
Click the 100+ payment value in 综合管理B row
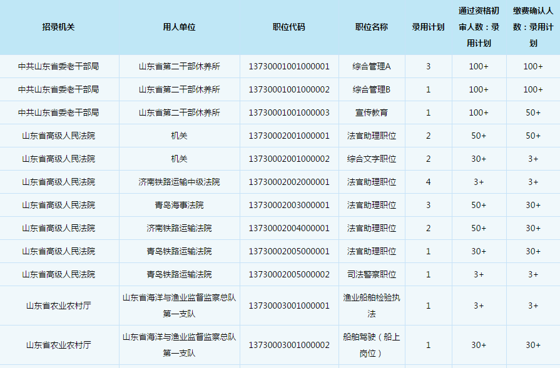[x=533, y=89]
